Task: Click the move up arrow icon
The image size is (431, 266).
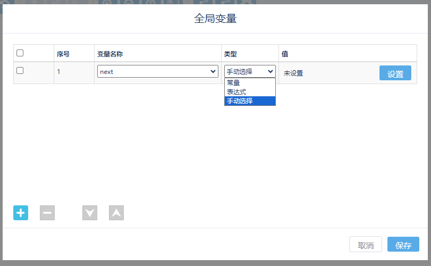Action: click(x=116, y=213)
